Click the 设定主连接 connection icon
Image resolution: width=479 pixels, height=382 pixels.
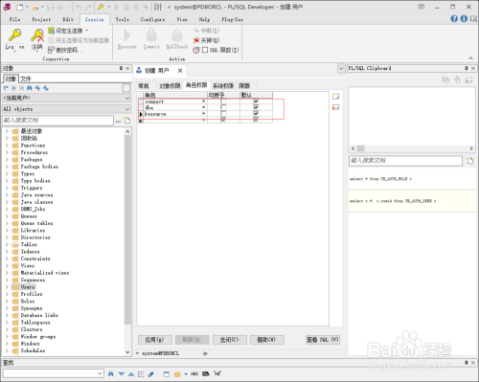pos(51,31)
